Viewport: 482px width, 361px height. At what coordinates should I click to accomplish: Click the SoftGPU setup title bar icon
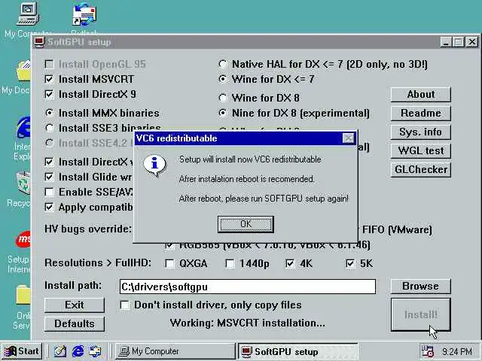pos(39,42)
